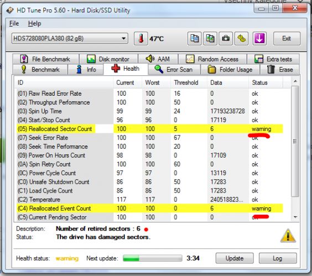This screenshot has width=312, height=276.
Task: Click the Update button
Action: 235,258
